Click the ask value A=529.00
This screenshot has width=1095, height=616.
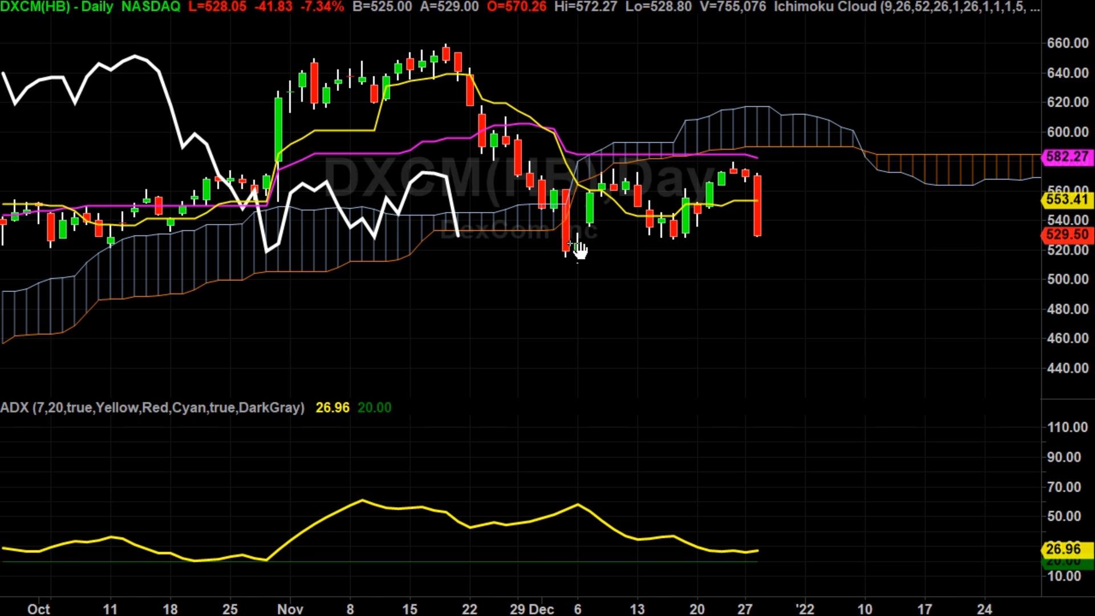[x=449, y=7]
